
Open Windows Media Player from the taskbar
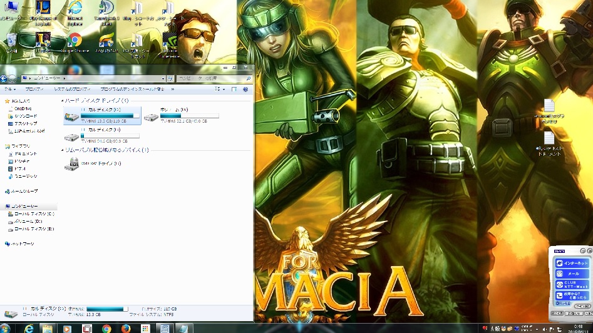tap(66, 328)
